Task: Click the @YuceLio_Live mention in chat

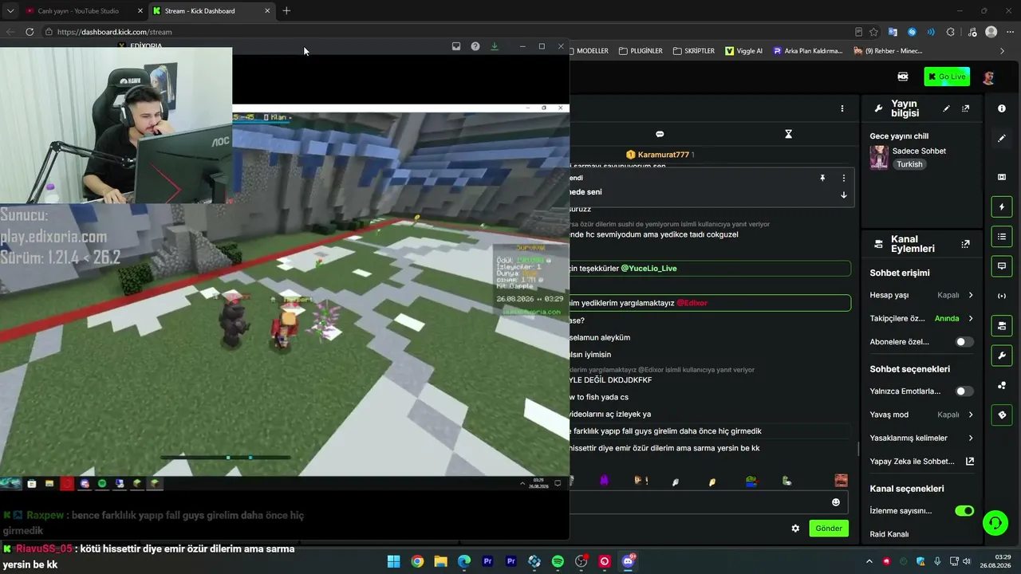Action: coord(648,269)
